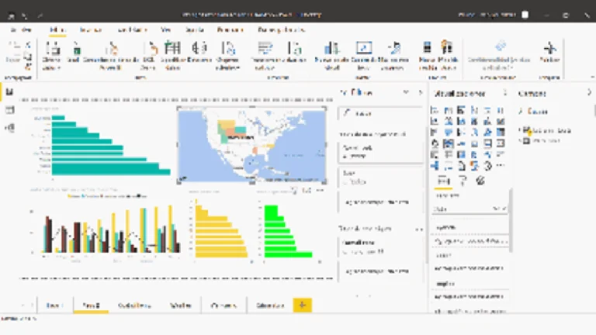Click the search box in Filters pane

click(380, 113)
